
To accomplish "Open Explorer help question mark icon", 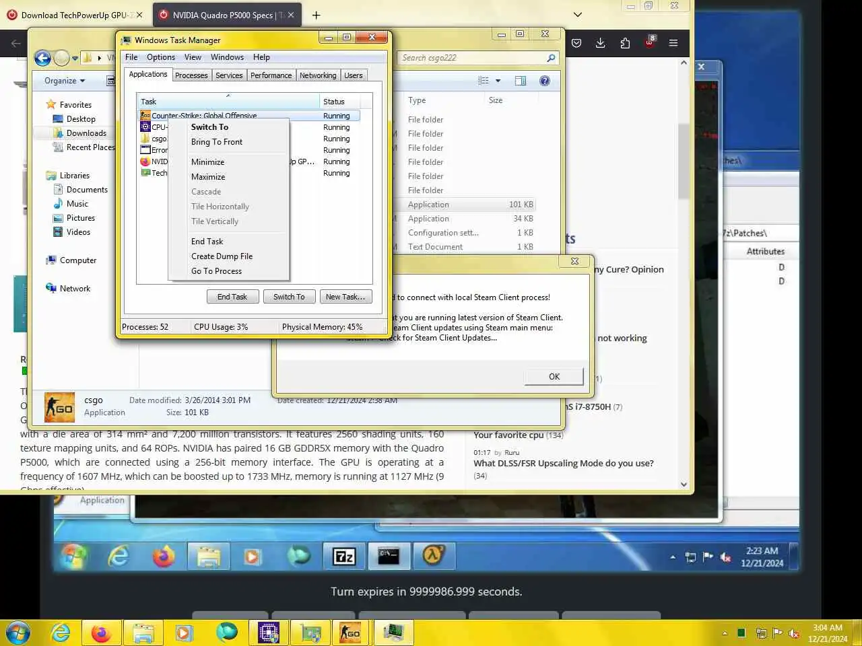I will click(545, 81).
